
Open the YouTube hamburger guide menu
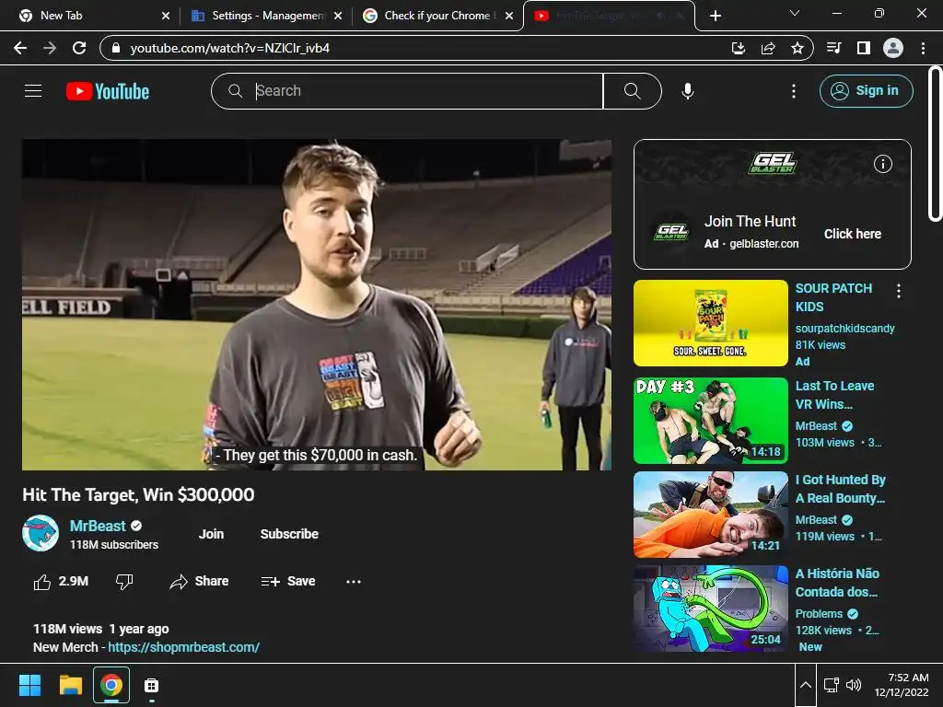tap(33, 91)
